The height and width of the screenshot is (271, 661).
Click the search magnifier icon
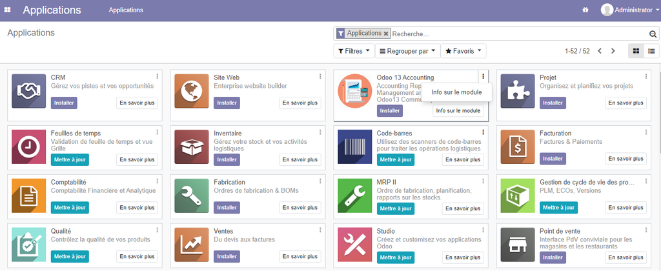click(652, 34)
